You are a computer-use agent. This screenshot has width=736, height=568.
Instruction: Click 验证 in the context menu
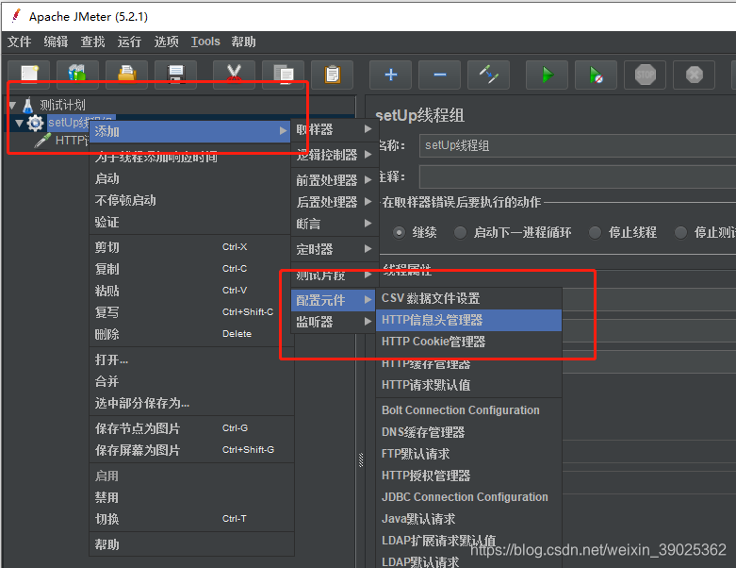[189, 222]
